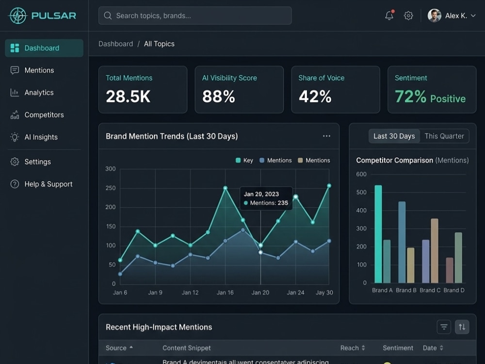Sort by Source column arrow
Image resolution: width=485 pixels, height=364 pixels.
(x=131, y=347)
